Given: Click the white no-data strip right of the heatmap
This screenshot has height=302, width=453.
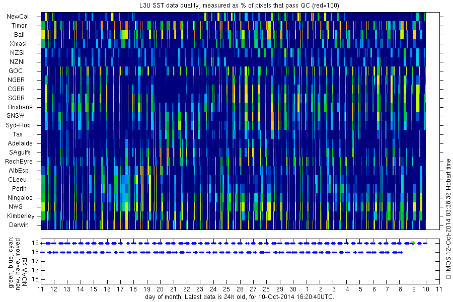Looking at the screenshot, I should tap(432, 121).
